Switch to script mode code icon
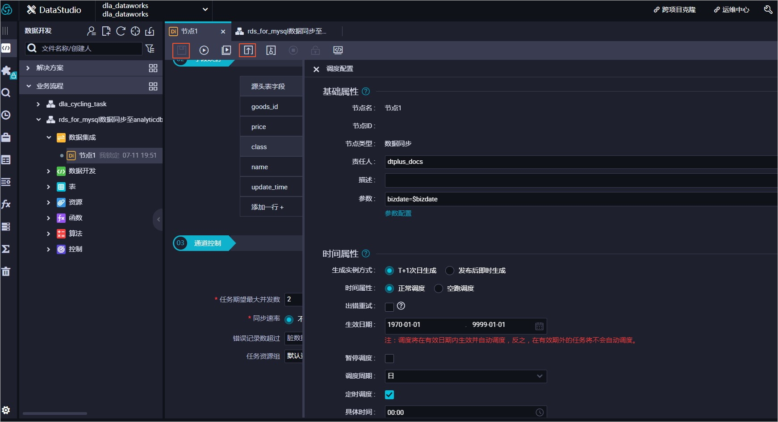 pos(338,50)
